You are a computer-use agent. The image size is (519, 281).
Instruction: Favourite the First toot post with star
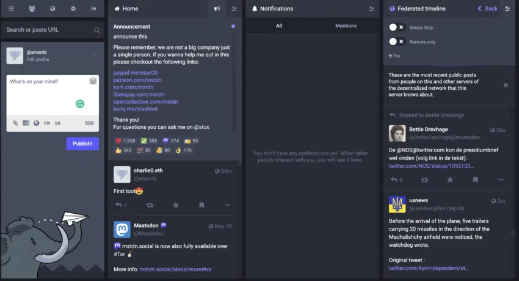tap(176, 205)
